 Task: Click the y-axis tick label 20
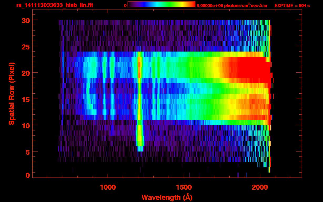pyautogui.click(x=26, y=73)
